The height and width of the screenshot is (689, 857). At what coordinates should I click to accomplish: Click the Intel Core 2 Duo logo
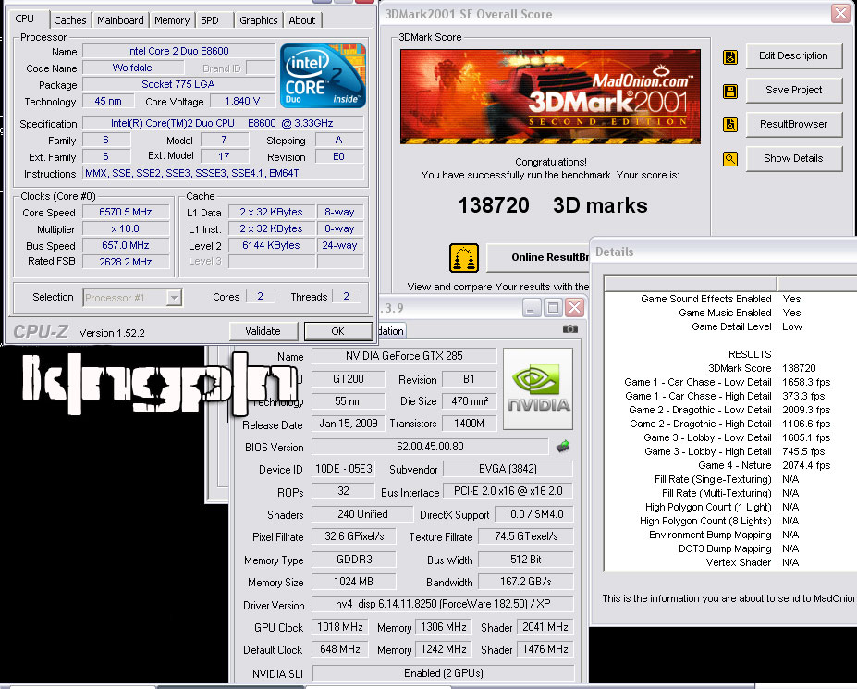coord(323,76)
